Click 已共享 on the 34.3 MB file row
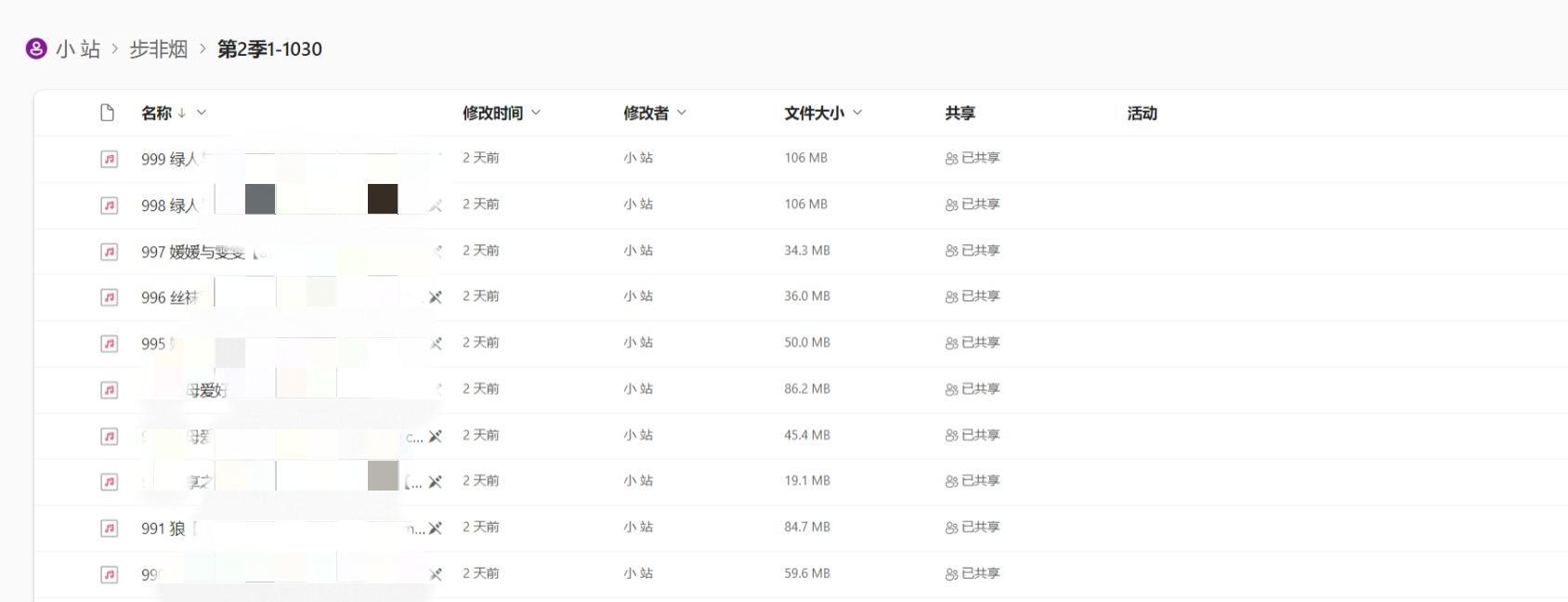The height and width of the screenshot is (602, 1568). coord(980,250)
